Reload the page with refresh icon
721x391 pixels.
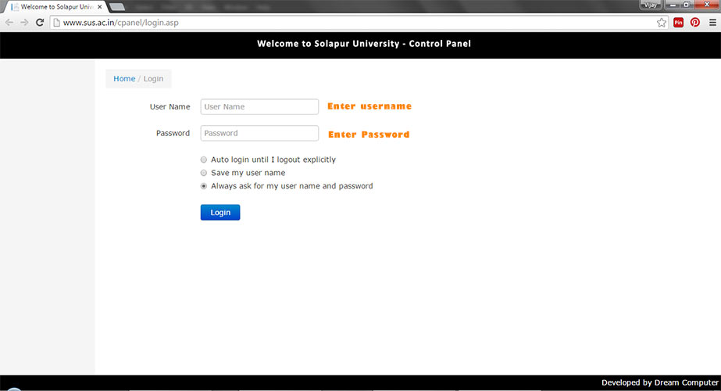click(40, 23)
